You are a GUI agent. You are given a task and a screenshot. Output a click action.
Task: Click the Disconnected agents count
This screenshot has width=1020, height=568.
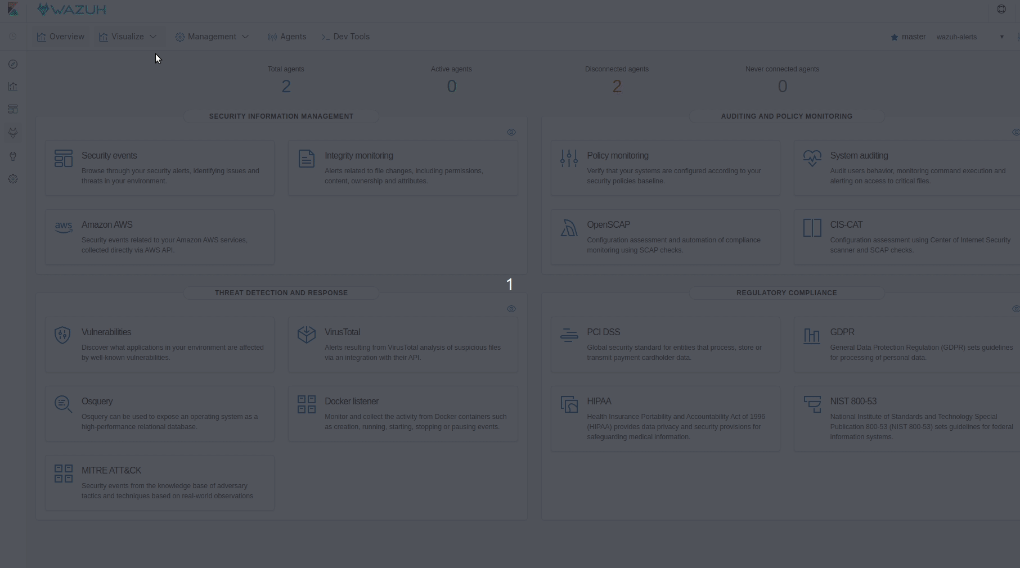coord(617,86)
